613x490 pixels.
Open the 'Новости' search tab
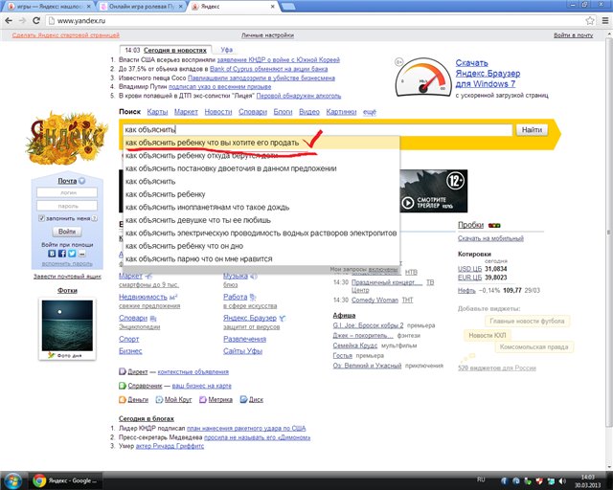[x=218, y=112]
